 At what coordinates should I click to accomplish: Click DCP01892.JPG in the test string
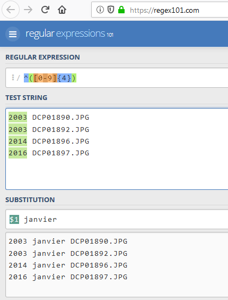[x=60, y=130]
